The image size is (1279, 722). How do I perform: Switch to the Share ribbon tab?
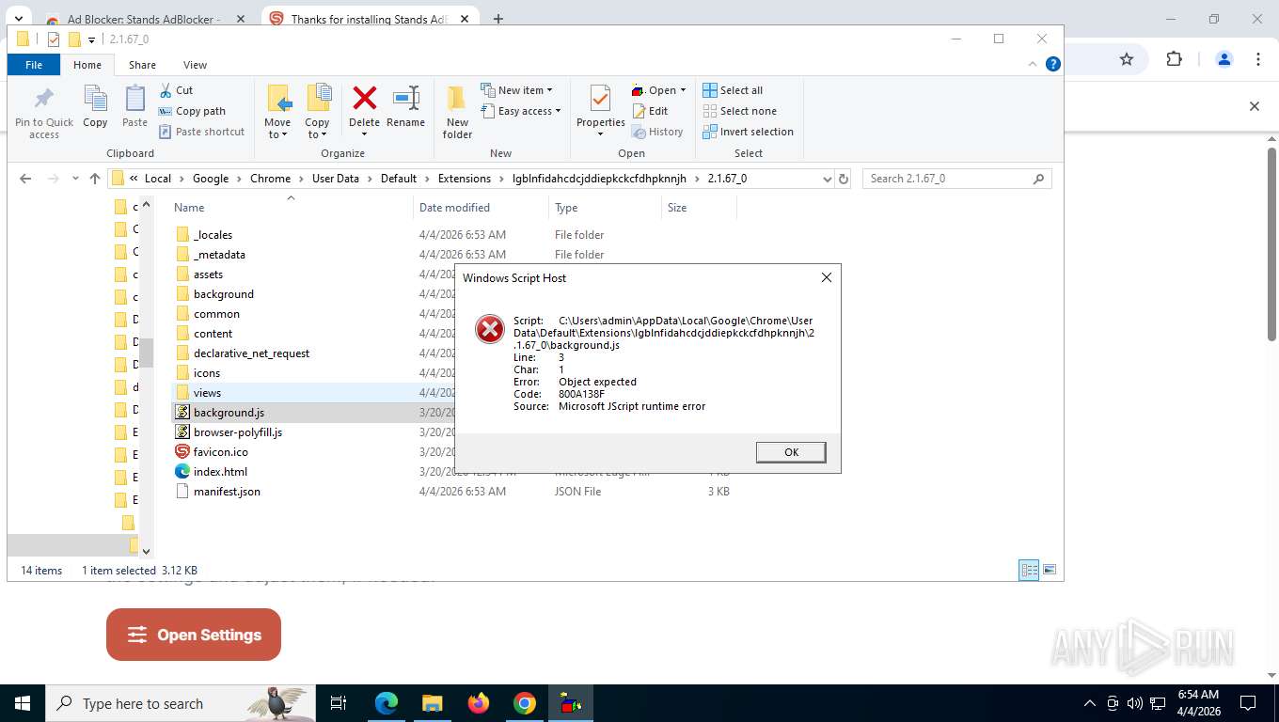(142, 65)
